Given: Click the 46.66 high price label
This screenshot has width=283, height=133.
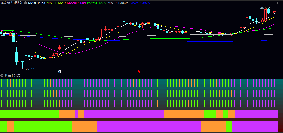Looking at the screenshot, I should pyautogui.click(x=264, y=8).
